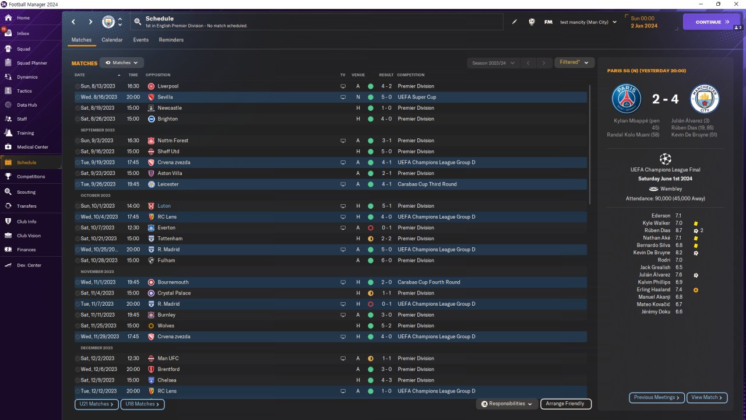Screen dimensions: 746x420
Task: Click the Continue button
Action: point(712,22)
